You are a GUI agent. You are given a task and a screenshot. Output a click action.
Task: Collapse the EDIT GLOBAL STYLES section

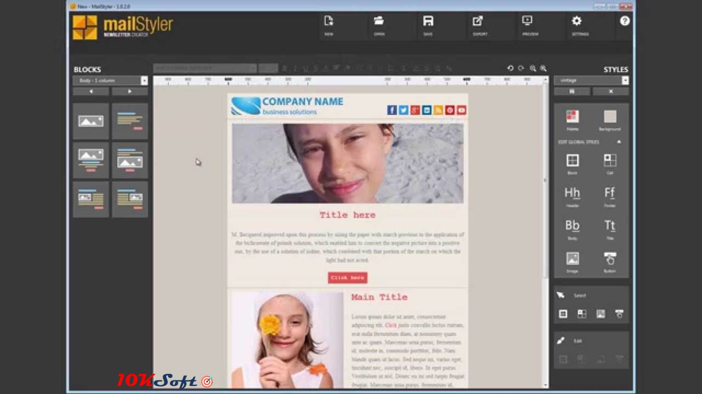[x=619, y=142]
